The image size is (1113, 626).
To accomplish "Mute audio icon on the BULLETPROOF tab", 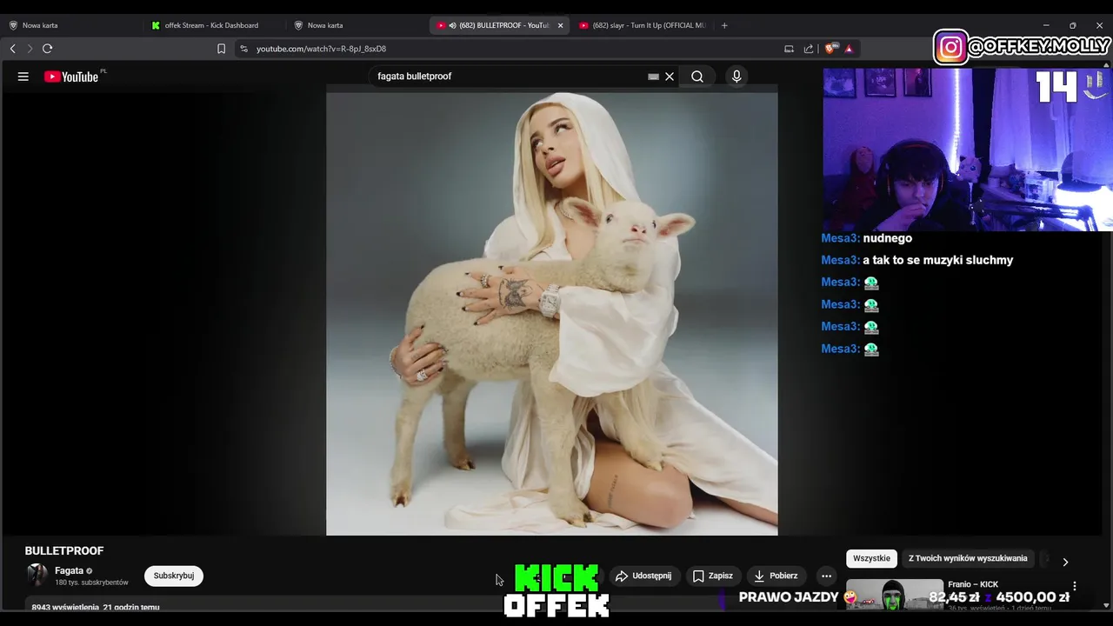I will [x=452, y=25].
